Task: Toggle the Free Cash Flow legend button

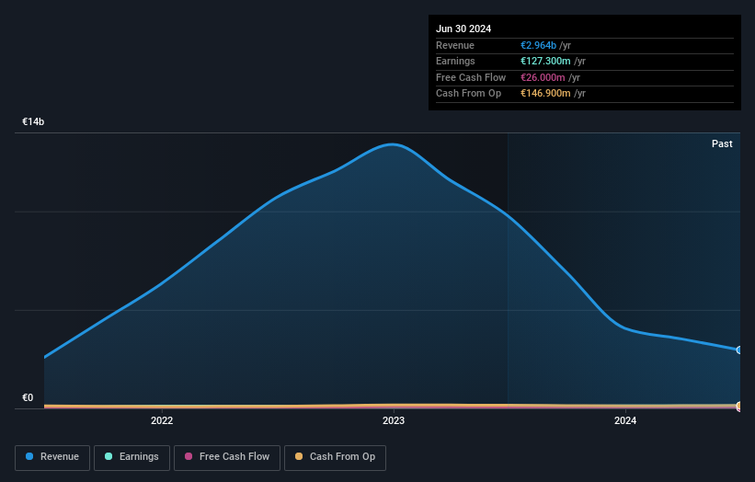Action: click(x=227, y=457)
